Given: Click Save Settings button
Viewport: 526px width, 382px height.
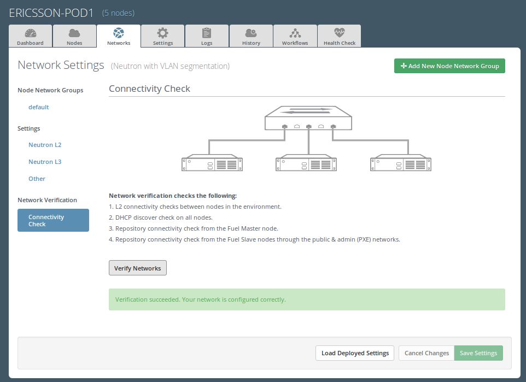Looking at the screenshot, I should pyautogui.click(x=478, y=353).
